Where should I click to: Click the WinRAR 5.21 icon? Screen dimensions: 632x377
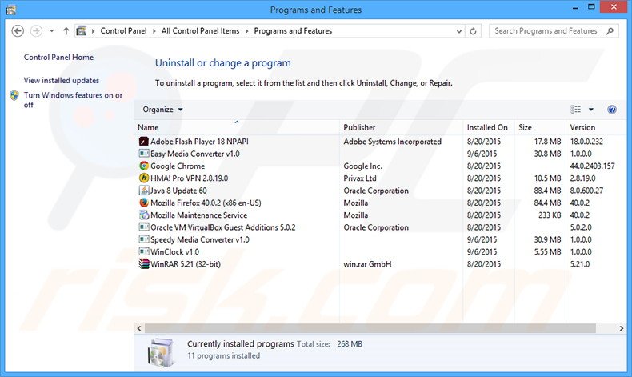coord(144,264)
